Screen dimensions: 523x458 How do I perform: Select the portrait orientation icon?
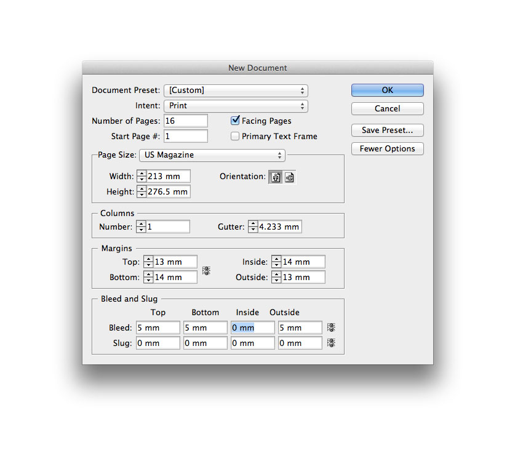pyautogui.click(x=276, y=177)
